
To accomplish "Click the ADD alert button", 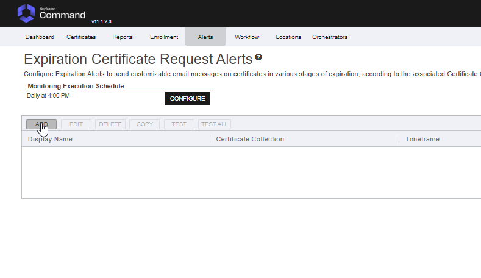I will coord(41,124).
